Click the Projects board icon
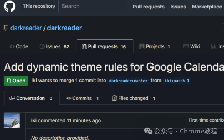224x140 pixels. click(x=142, y=46)
